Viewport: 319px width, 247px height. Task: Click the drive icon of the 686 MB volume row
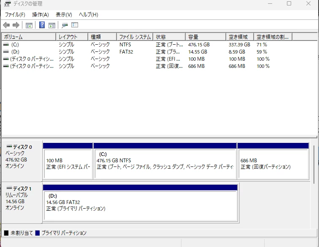tap(6, 66)
